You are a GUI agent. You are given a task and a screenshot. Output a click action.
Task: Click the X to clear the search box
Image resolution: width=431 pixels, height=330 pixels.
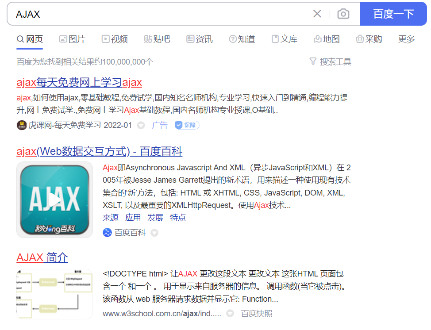coord(317,14)
